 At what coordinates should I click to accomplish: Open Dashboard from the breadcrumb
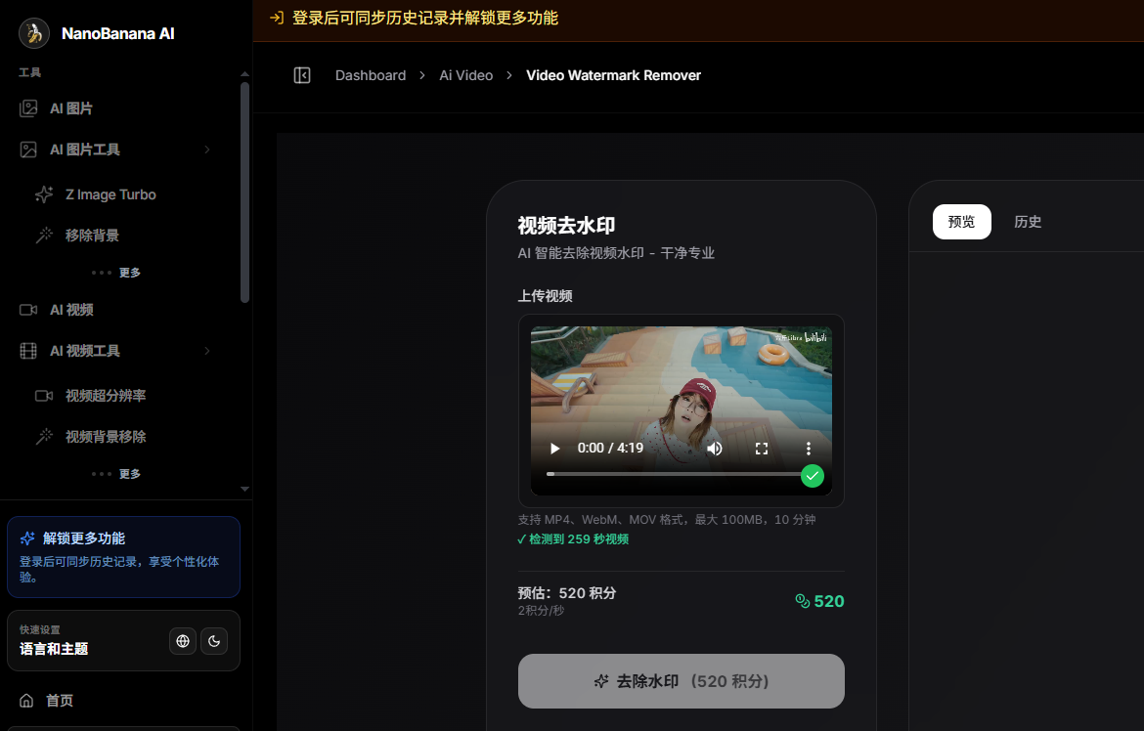point(371,75)
